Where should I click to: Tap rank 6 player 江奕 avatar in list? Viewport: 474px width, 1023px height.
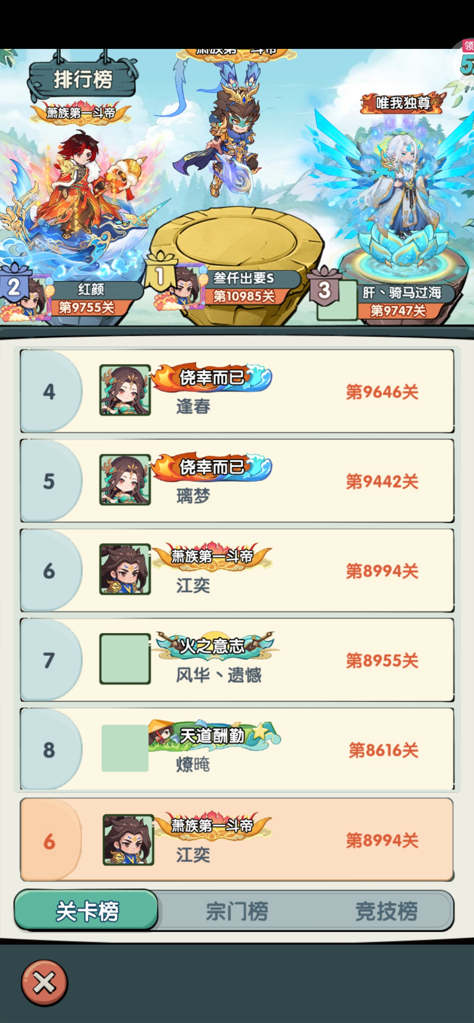click(x=125, y=569)
